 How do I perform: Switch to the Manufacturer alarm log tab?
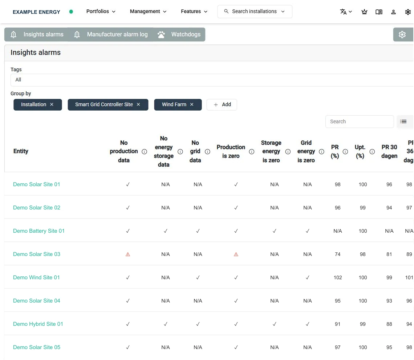click(x=111, y=35)
